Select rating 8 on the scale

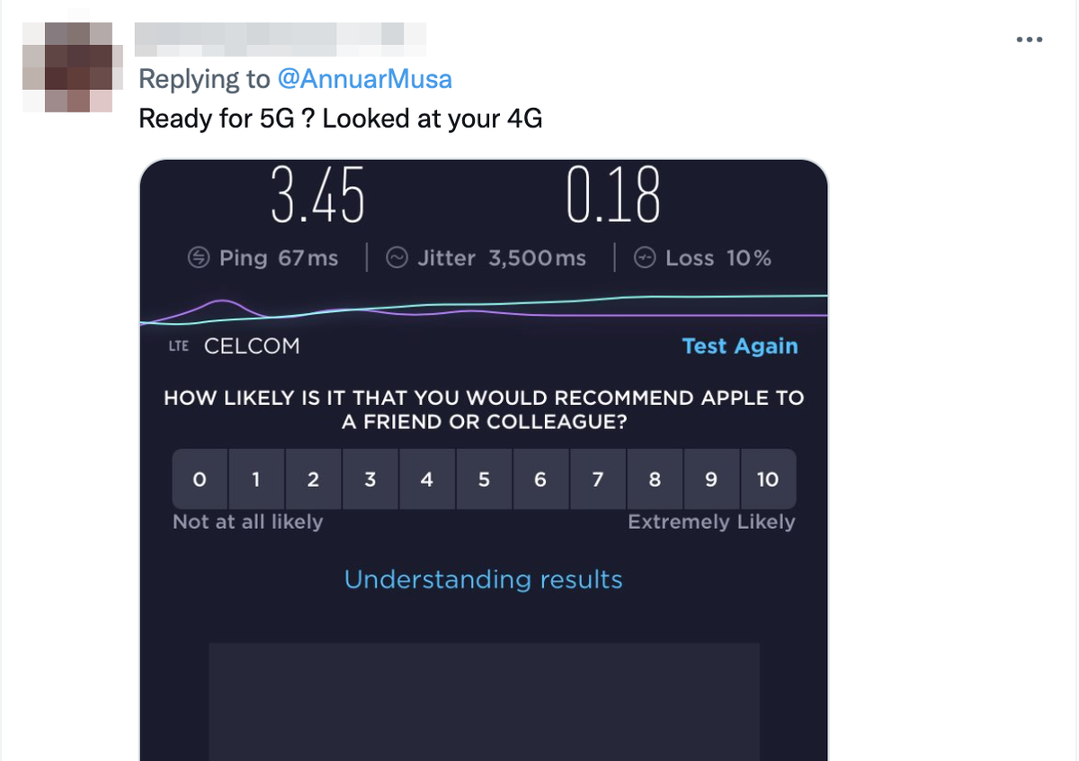pyautogui.click(x=654, y=479)
